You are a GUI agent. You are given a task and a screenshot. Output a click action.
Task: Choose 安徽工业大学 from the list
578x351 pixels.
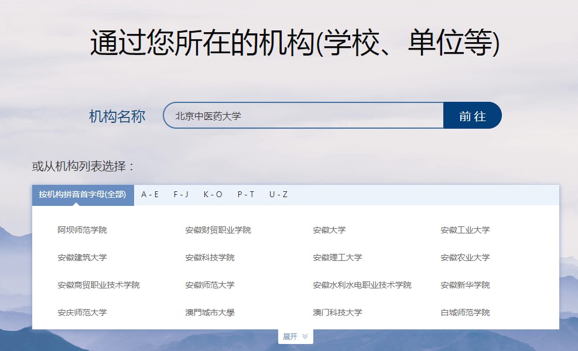tap(465, 230)
